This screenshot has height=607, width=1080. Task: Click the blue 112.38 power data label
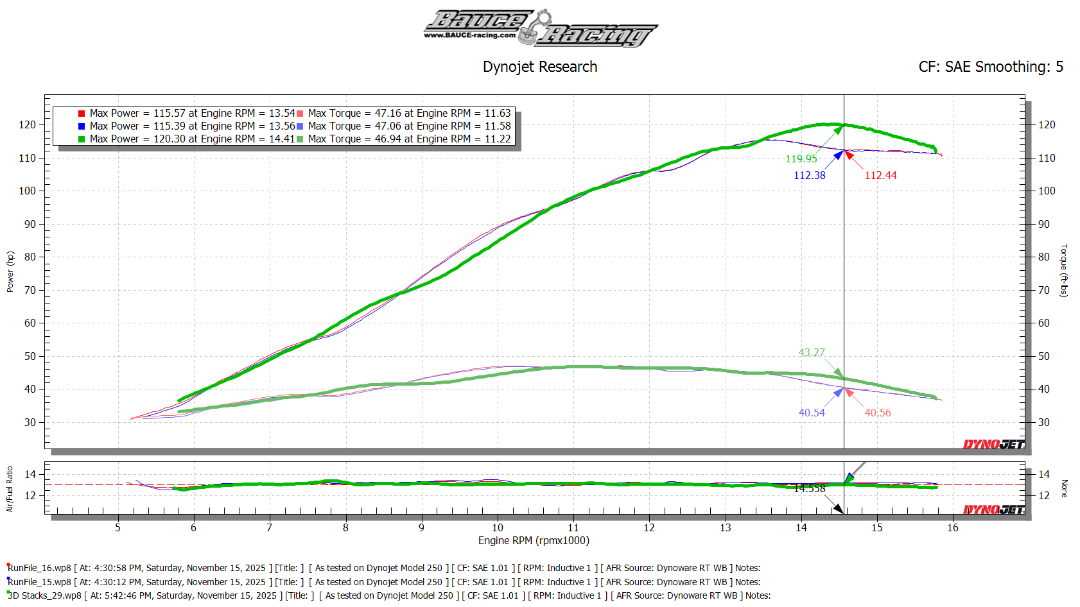tap(809, 176)
